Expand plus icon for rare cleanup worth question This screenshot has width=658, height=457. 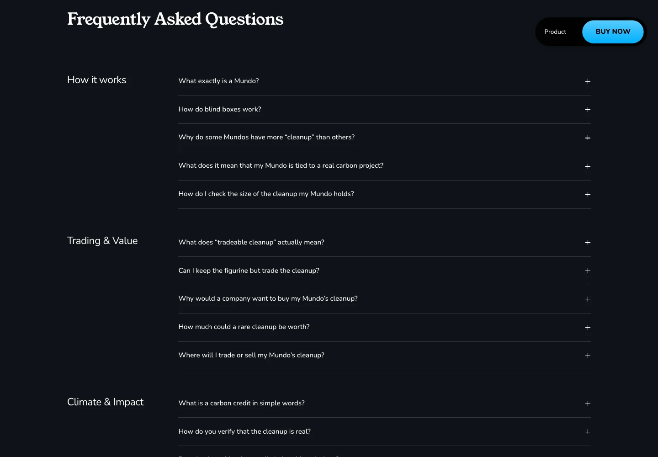588,328
